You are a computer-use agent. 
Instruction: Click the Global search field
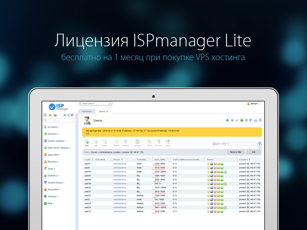tap(95, 103)
